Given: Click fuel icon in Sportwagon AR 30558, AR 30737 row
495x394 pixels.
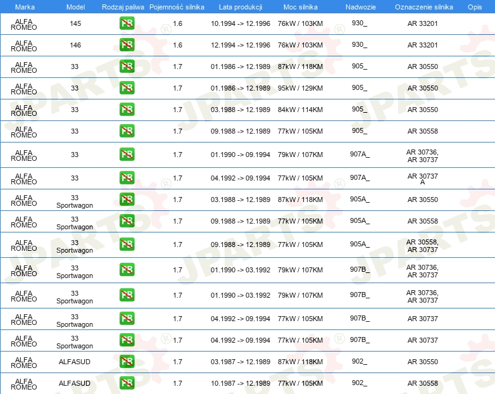Looking at the screenshot, I should tap(127, 245).
